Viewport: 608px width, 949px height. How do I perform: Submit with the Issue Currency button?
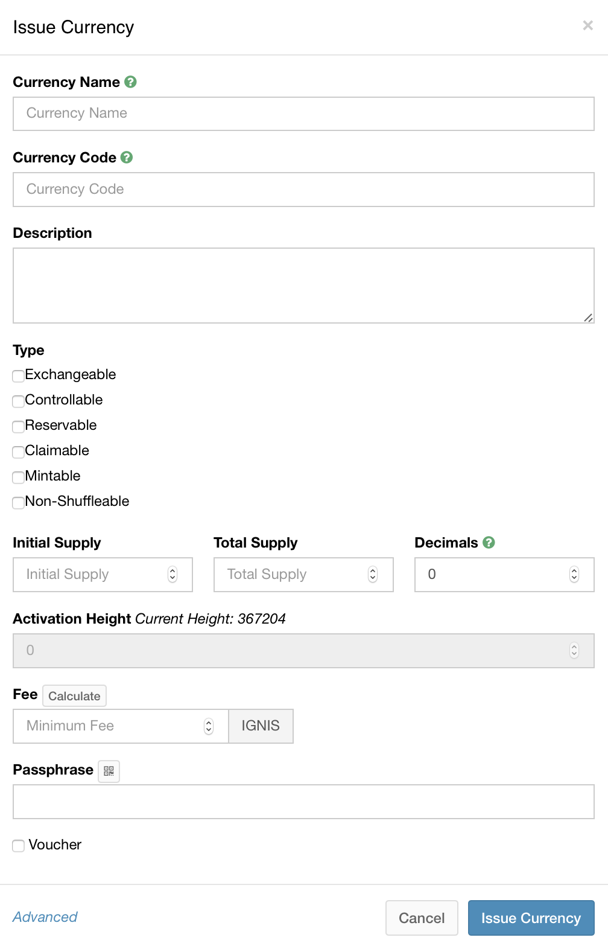coord(531,918)
